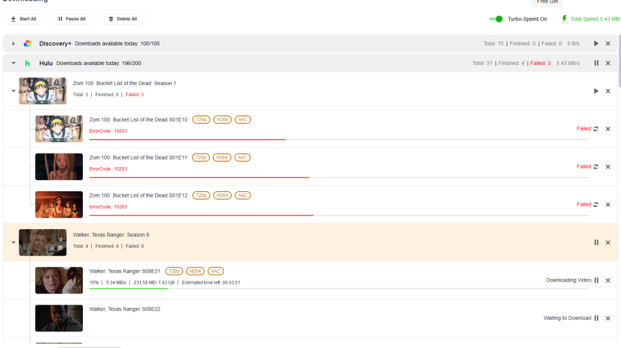Screen dimensions: 621x348
Task: Remove Zom 100 S01E12 from the list
Action: coord(608,204)
